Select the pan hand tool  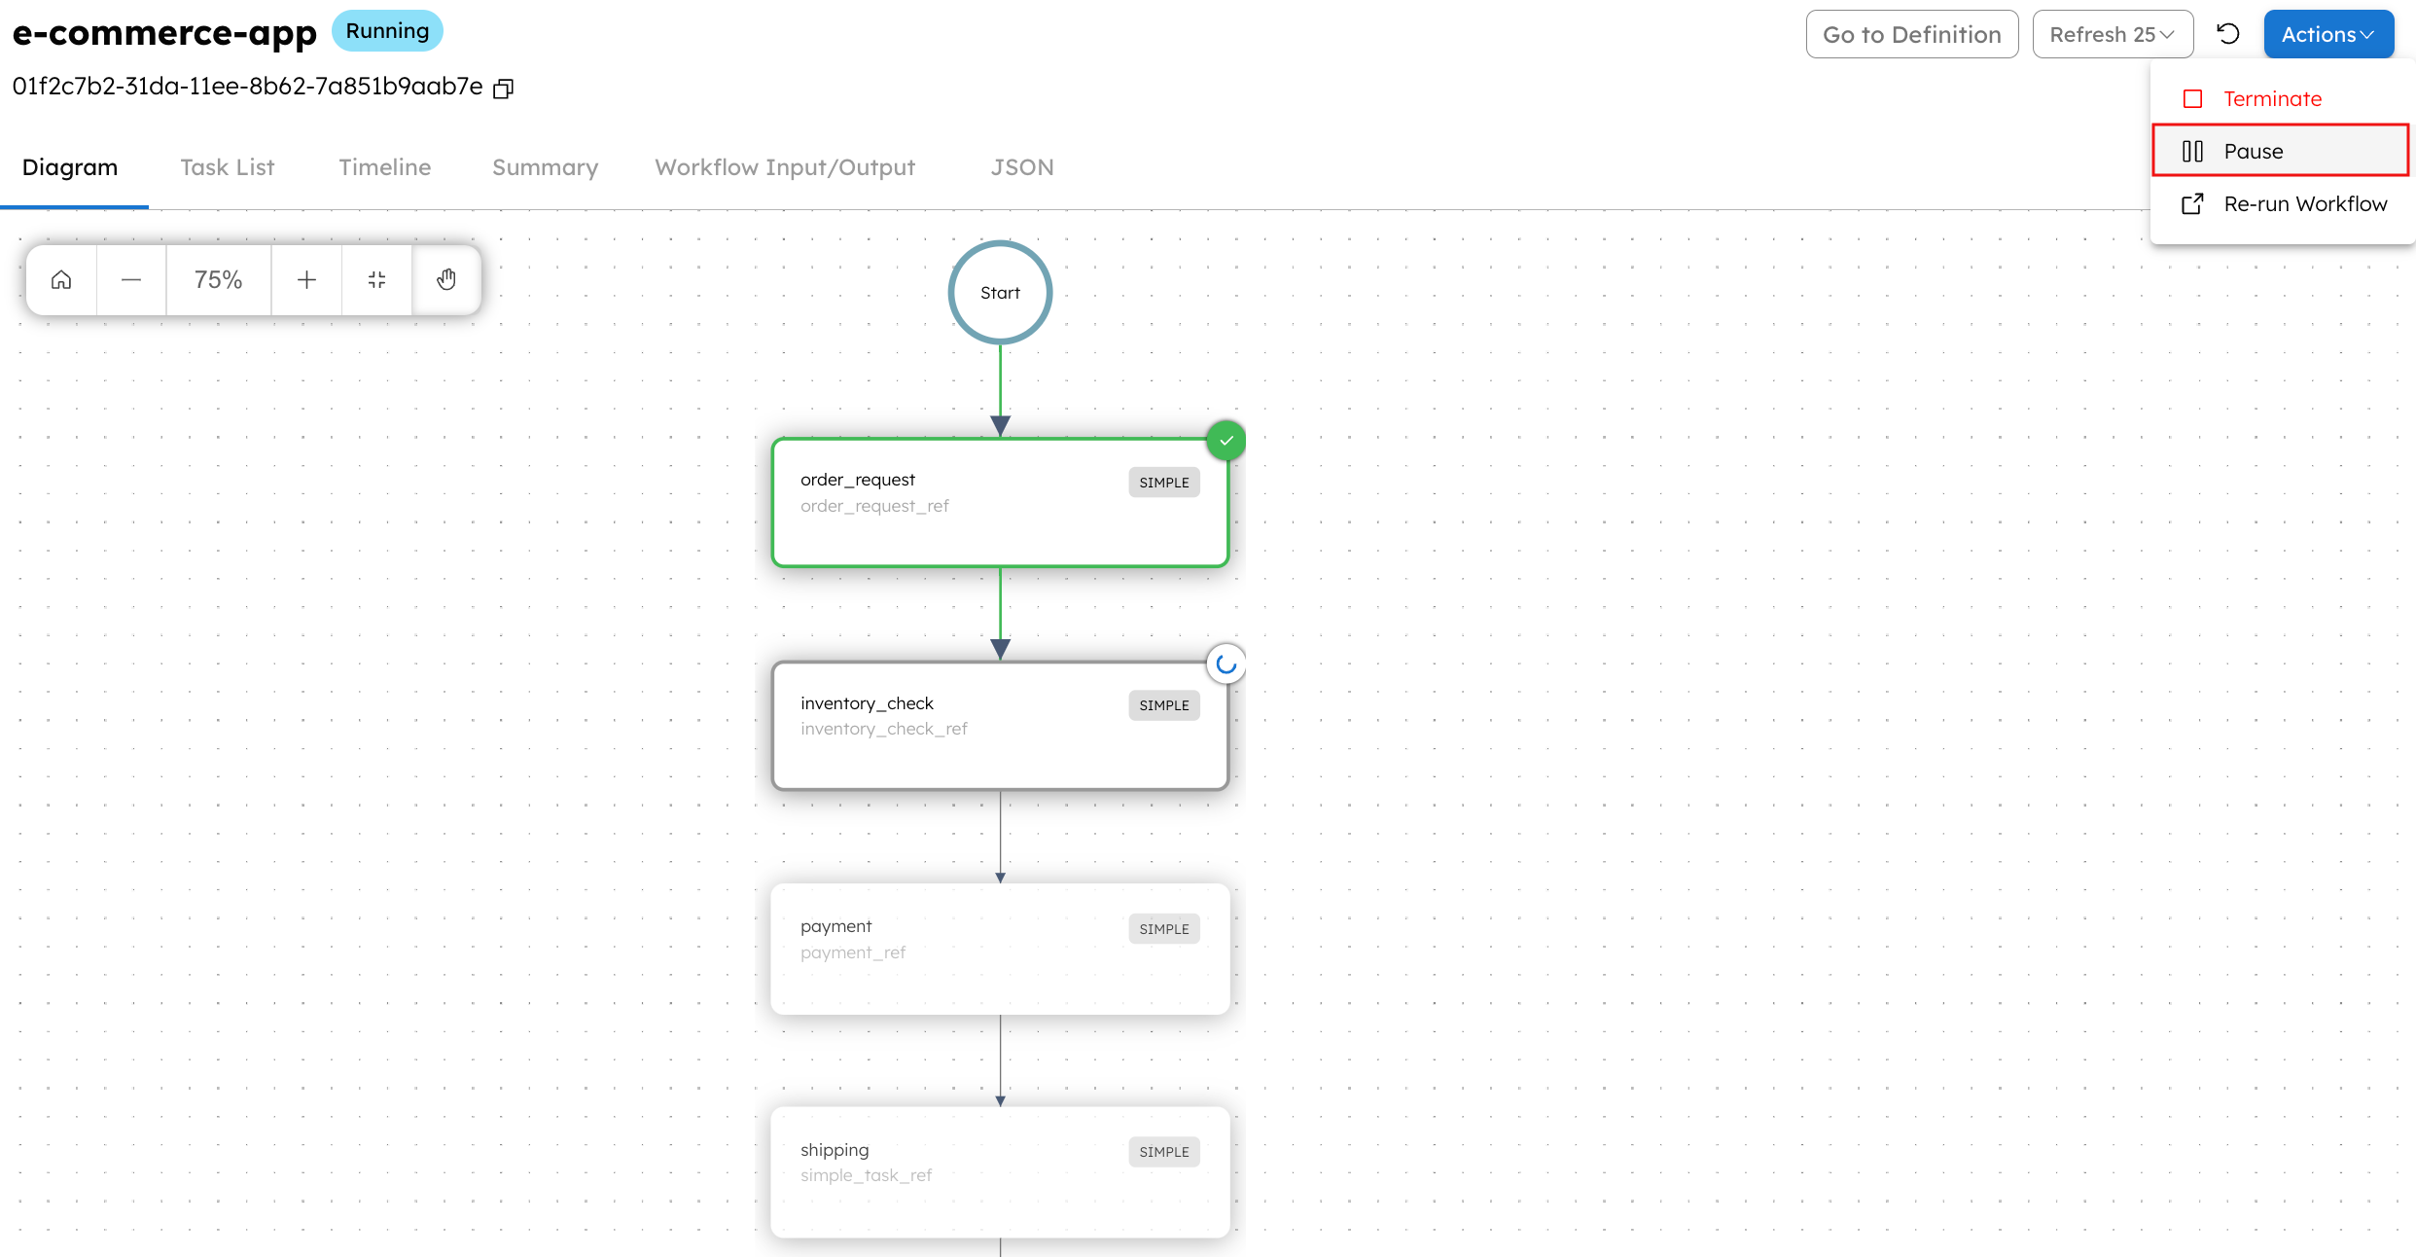[446, 279]
